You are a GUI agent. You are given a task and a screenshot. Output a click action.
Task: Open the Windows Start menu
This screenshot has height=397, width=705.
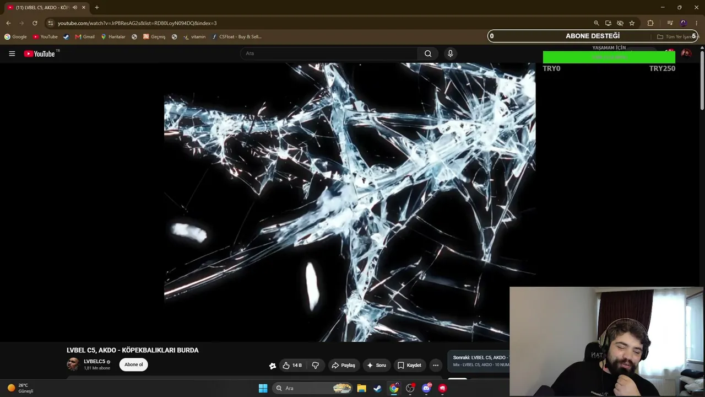263,388
